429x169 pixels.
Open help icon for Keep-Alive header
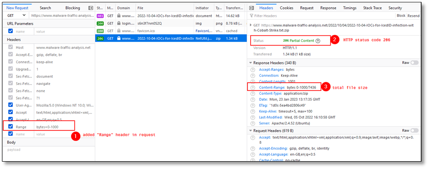(x=253, y=111)
